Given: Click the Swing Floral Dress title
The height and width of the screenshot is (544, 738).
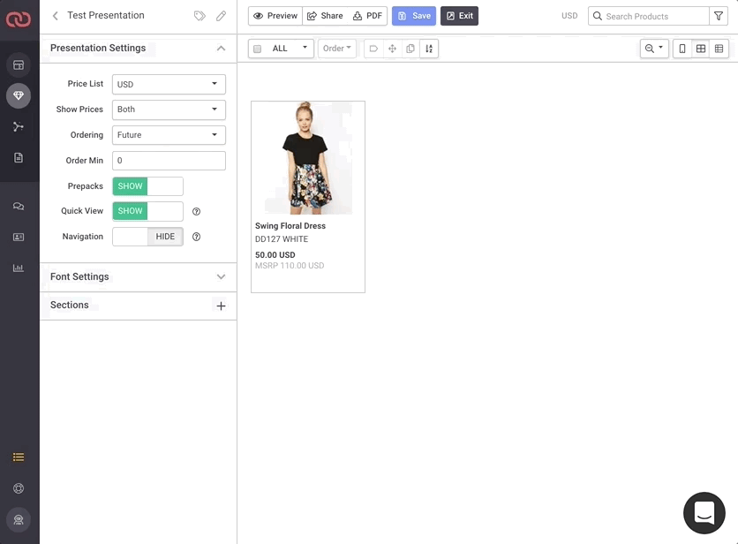Looking at the screenshot, I should 290,226.
